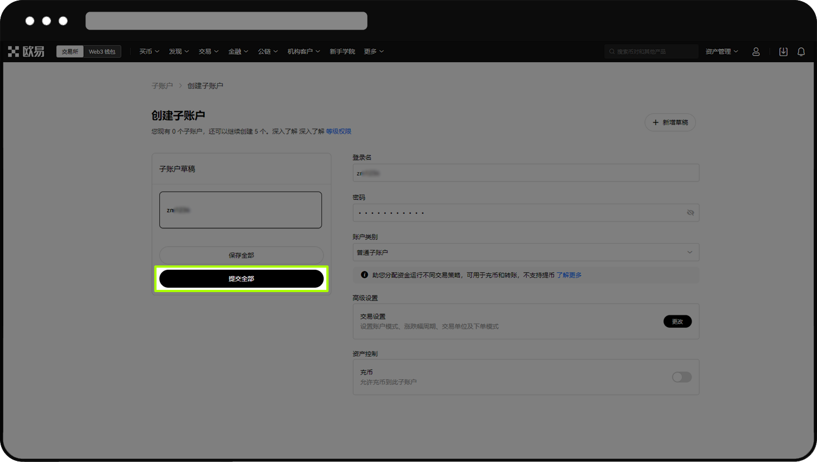
Task: Click the 创建子账户 breadcrumb text
Action: click(x=205, y=86)
